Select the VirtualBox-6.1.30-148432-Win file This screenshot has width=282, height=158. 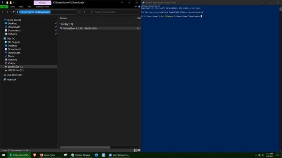pos(80,28)
